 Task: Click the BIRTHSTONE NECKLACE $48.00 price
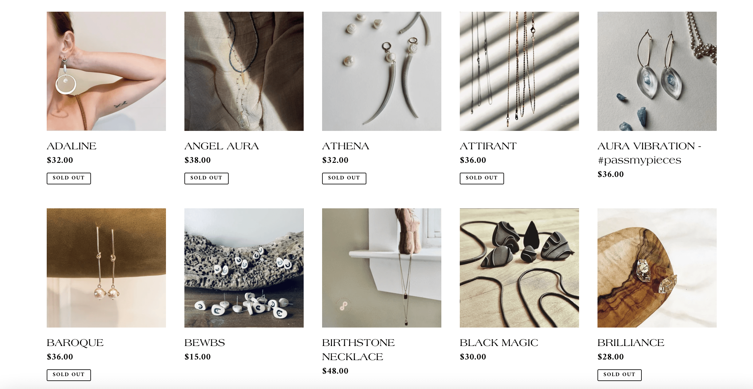335,371
